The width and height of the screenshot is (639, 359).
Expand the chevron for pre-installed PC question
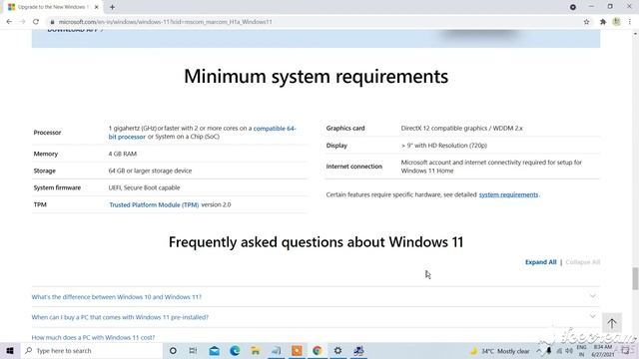coord(592,317)
